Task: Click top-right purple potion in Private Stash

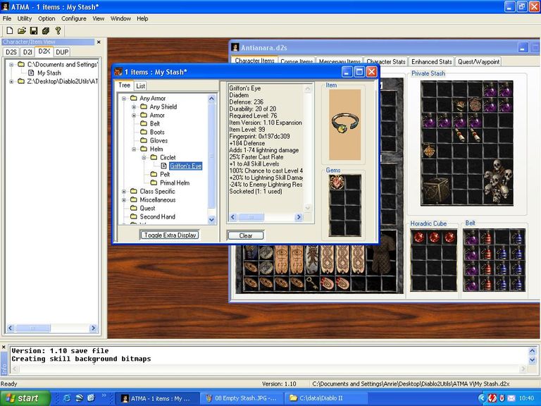Action: point(506,90)
